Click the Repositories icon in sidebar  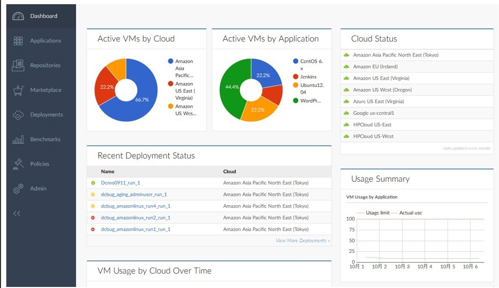click(18, 65)
